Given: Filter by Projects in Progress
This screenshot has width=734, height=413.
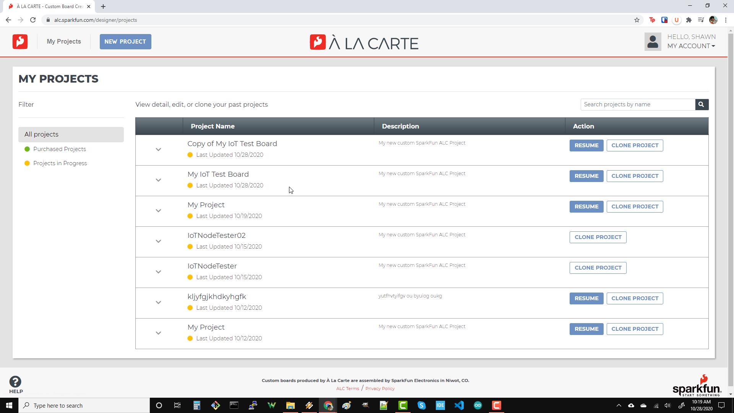Looking at the screenshot, I should [x=60, y=163].
